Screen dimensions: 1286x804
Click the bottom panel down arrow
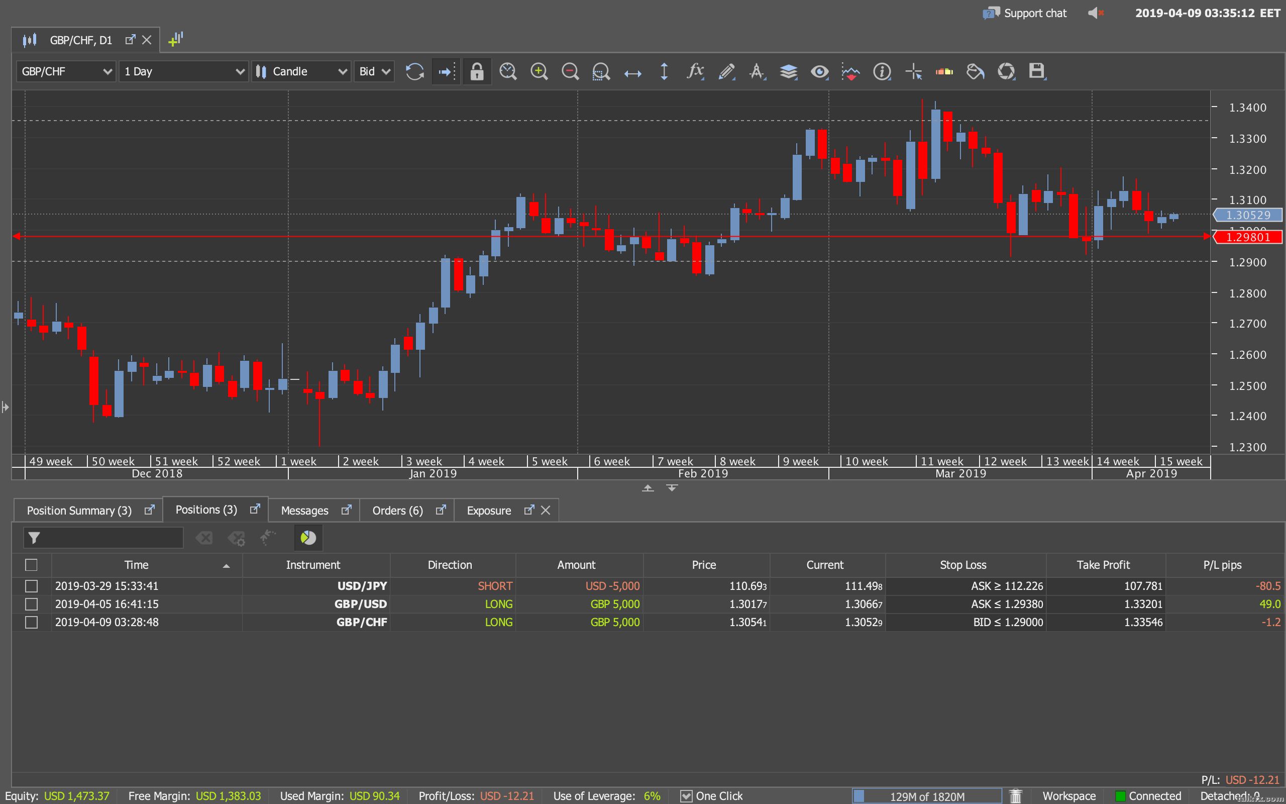coord(672,488)
